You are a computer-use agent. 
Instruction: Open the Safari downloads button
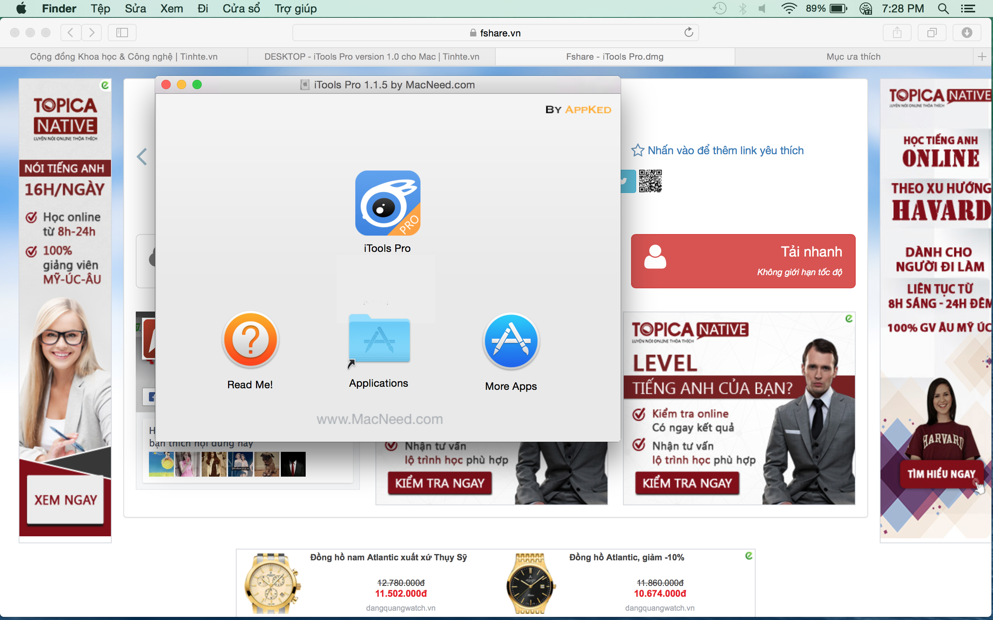click(x=967, y=33)
